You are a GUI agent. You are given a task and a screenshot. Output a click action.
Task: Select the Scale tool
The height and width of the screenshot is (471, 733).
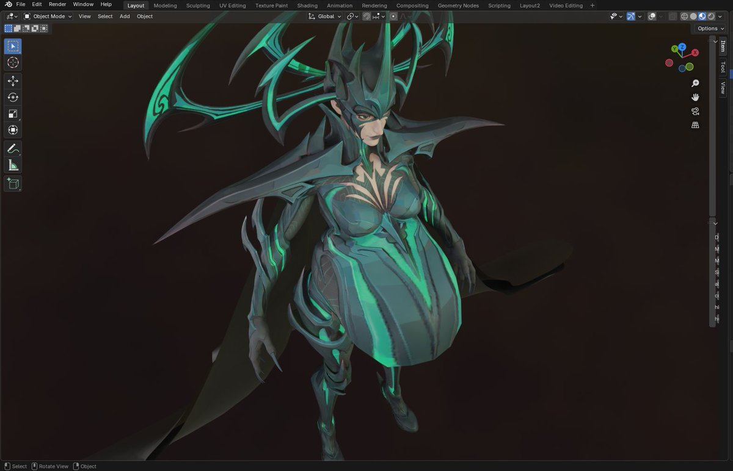pos(13,113)
